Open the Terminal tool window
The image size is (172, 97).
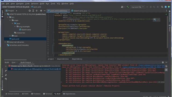pos(47,94)
